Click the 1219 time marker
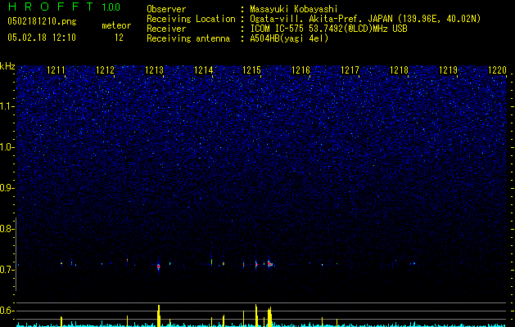The height and width of the screenshot is (327, 515). 449,69
